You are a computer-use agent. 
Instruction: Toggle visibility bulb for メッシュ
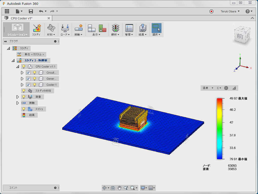pos(24,109)
